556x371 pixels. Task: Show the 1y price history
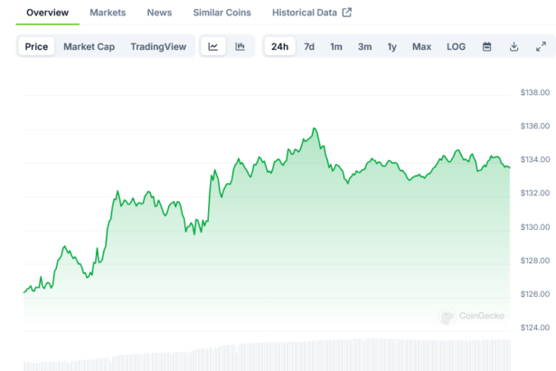391,47
